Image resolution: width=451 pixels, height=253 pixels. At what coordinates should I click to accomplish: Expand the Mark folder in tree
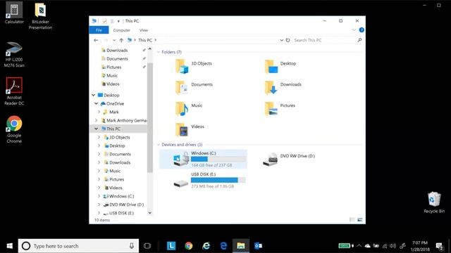click(x=99, y=112)
